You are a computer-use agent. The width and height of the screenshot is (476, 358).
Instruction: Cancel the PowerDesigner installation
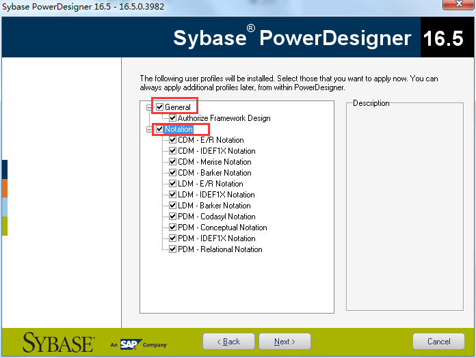438,342
